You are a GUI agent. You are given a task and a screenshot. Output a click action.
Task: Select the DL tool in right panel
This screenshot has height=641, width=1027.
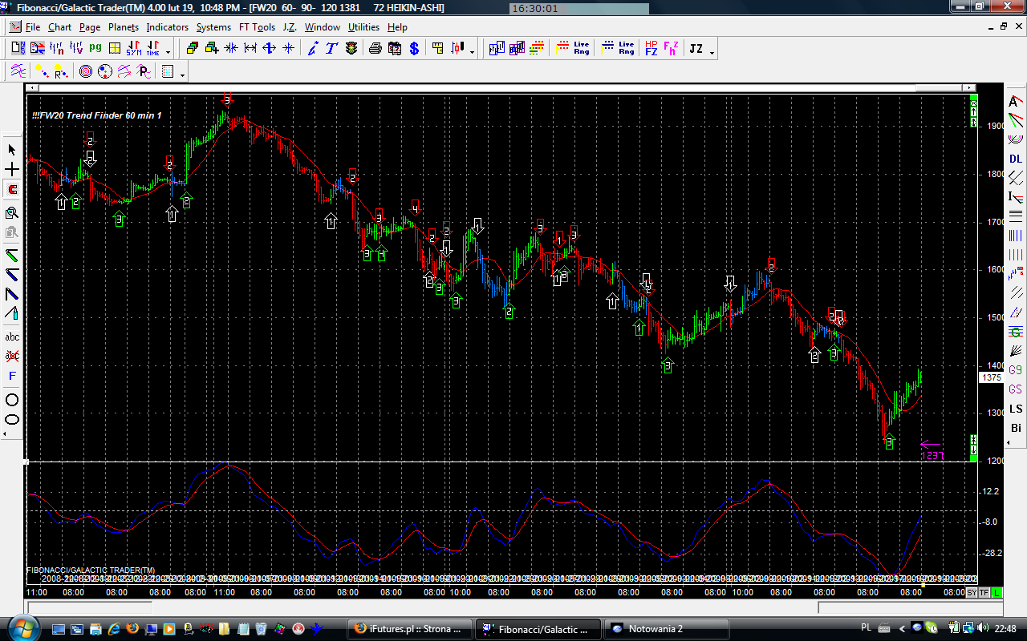tap(1016, 159)
